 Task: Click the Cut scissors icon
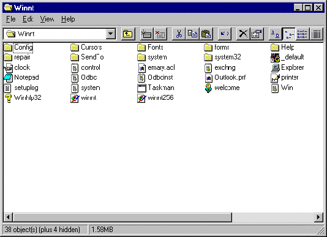[x=179, y=34]
